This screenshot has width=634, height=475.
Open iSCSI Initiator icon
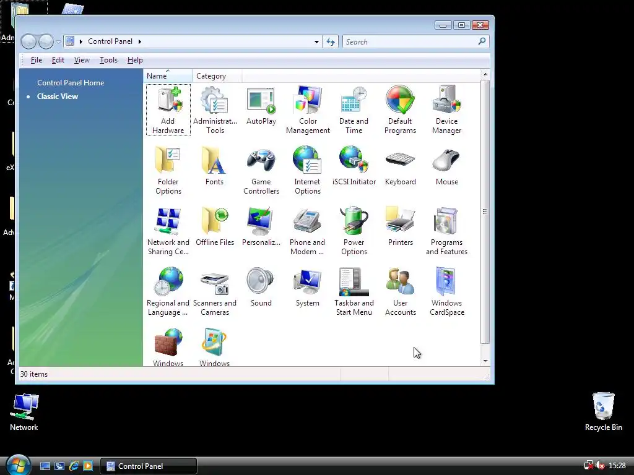point(354,166)
